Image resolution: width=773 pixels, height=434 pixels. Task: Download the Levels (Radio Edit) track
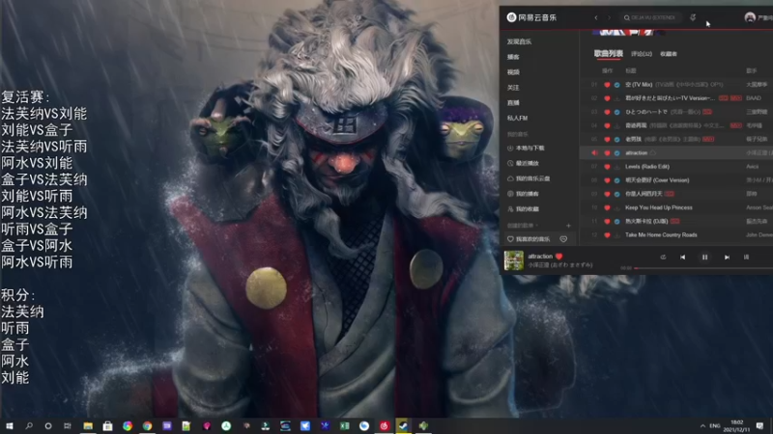pyautogui.click(x=616, y=167)
